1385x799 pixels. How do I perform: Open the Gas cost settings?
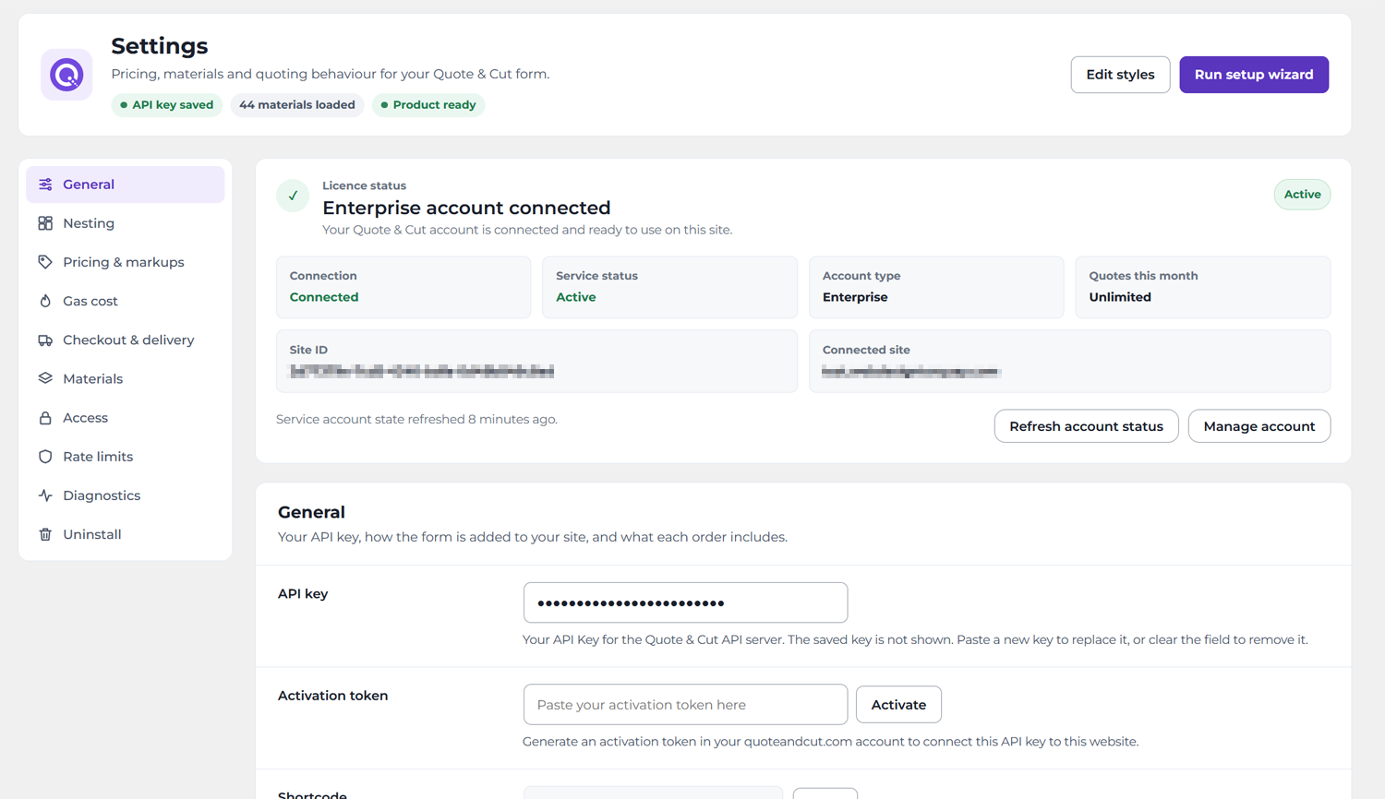point(126,301)
